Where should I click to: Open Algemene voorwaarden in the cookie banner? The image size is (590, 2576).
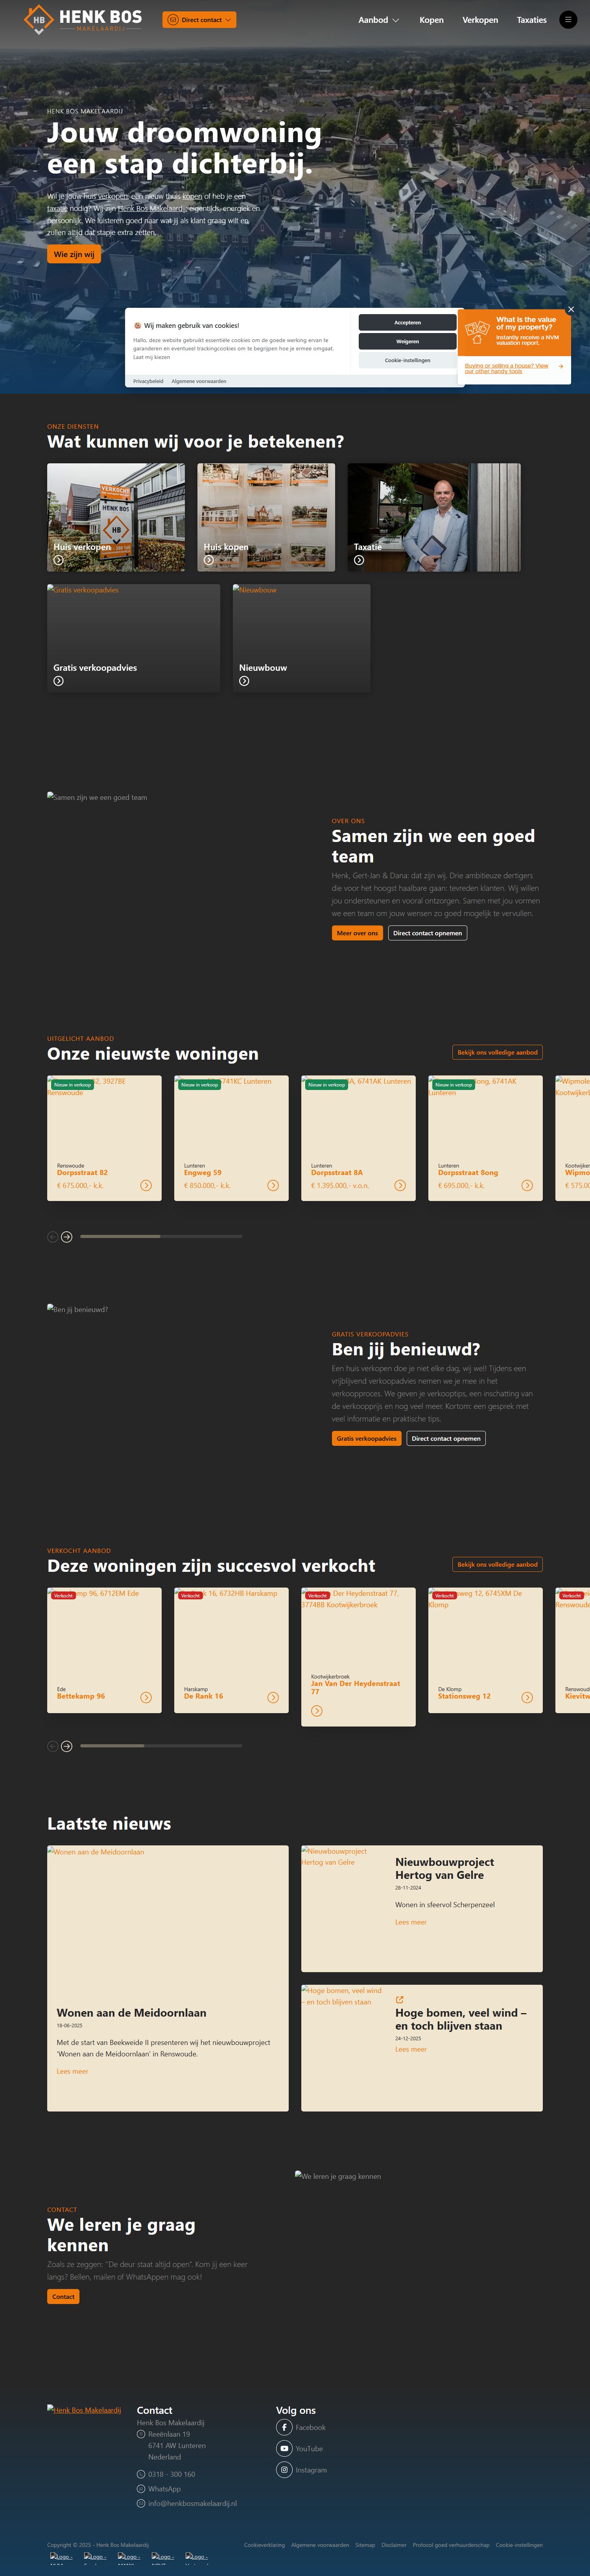tap(199, 381)
